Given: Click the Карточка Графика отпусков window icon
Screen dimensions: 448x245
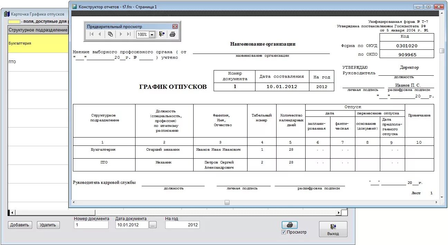Looking at the screenshot, I should point(7,14).
